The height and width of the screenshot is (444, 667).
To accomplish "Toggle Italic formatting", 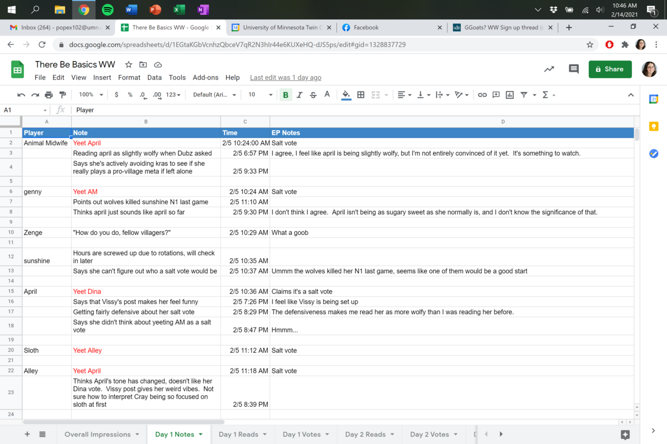I will (x=300, y=95).
